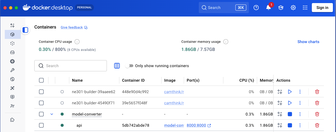Sort the table by Name column header
The image size is (336, 132).
pos(77,80)
